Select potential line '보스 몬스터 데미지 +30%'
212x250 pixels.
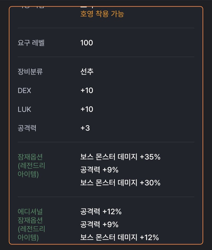tap(120, 182)
